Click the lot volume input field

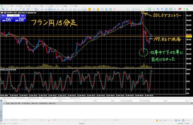pyautogui.click(x=13, y=15)
